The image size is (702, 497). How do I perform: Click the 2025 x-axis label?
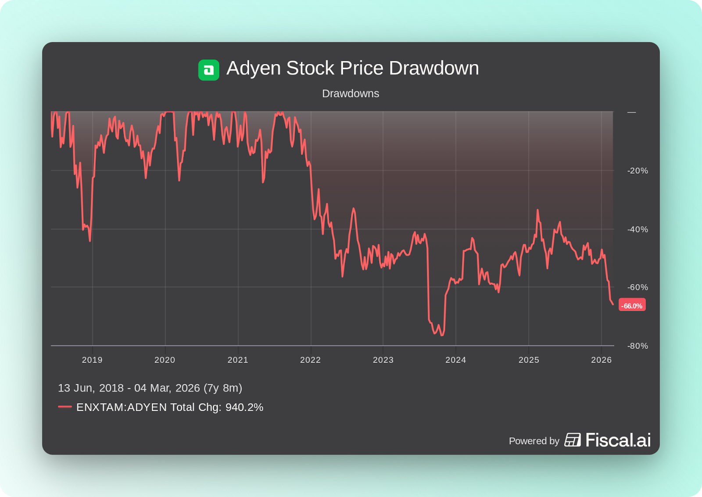click(529, 360)
